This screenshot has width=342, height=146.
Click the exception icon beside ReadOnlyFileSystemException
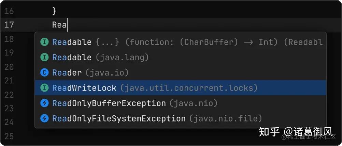click(x=44, y=118)
